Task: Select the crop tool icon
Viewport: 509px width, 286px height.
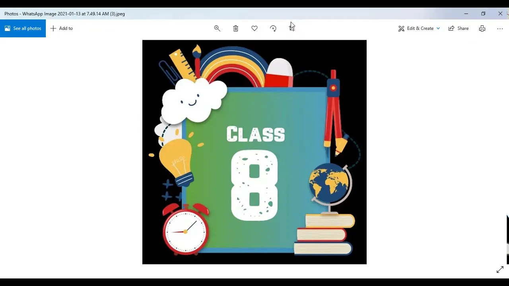Action: click(x=292, y=28)
